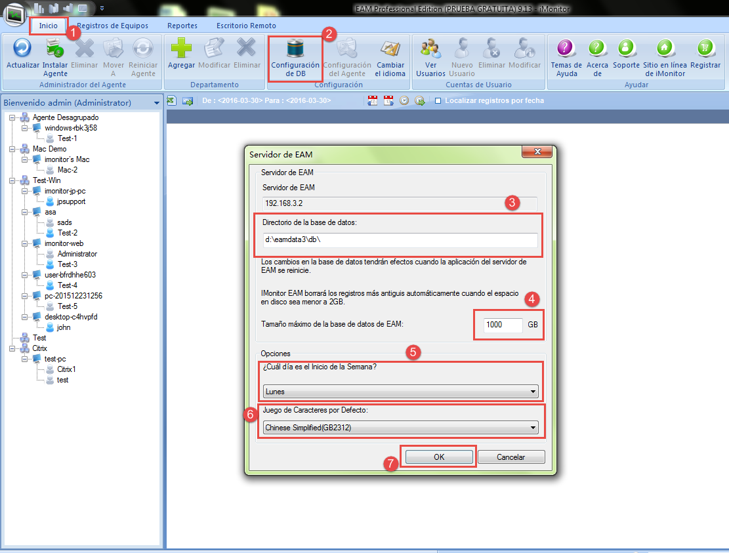
Task: Close the Servidor de EAM dialog
Action: 537,152
